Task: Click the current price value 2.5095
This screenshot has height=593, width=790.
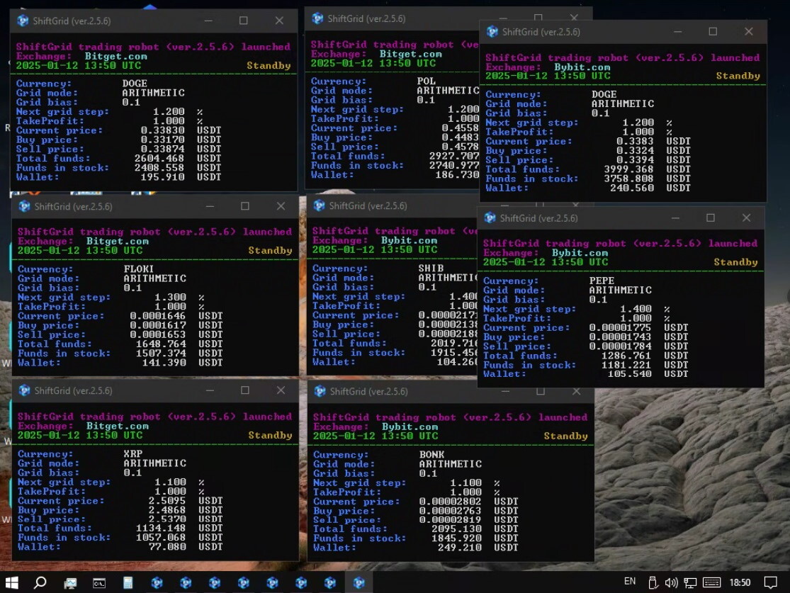Action: pos(167,502)
